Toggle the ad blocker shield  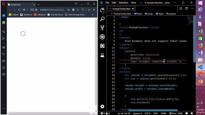pyautogui.click(x=73, y=10)
